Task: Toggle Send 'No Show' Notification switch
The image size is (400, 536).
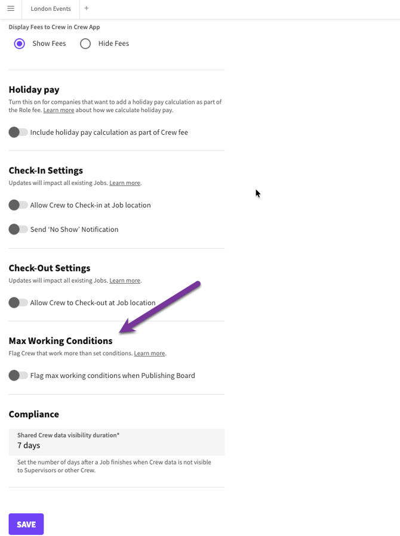Action: coord(18,230)
